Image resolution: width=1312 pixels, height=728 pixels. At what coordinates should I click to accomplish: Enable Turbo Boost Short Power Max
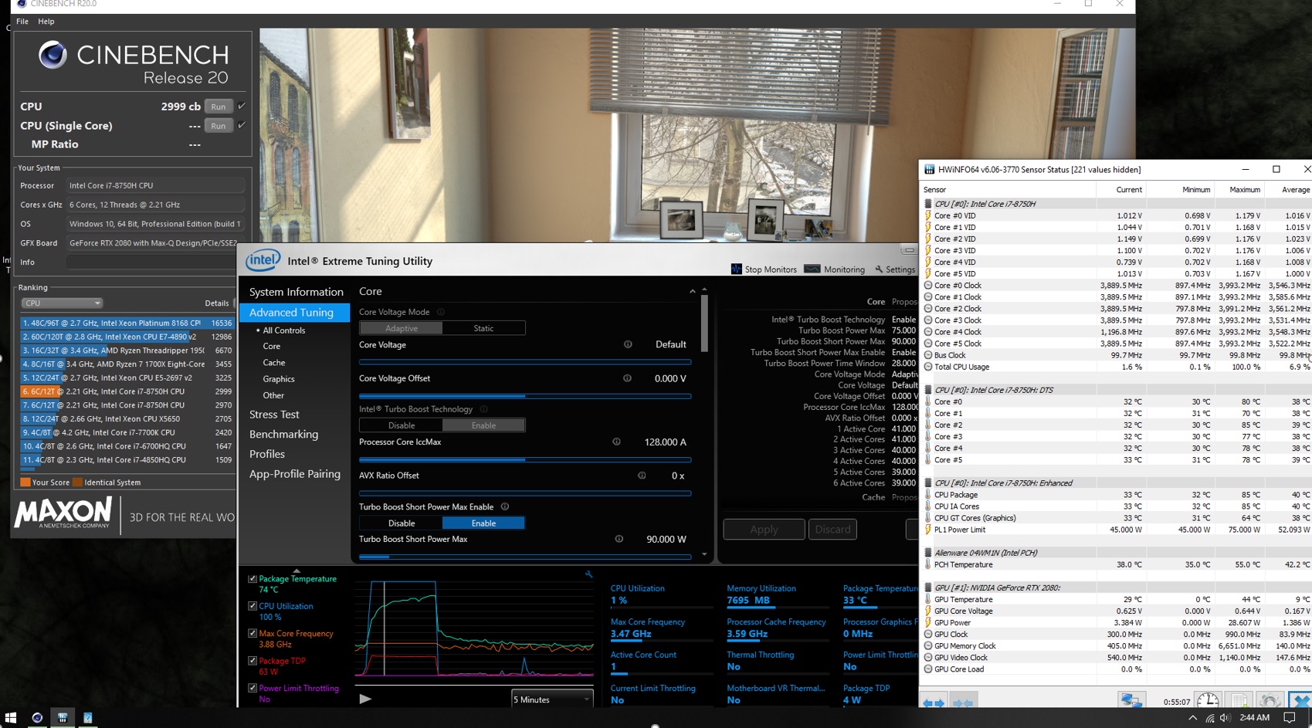click(x=483, y=523)
